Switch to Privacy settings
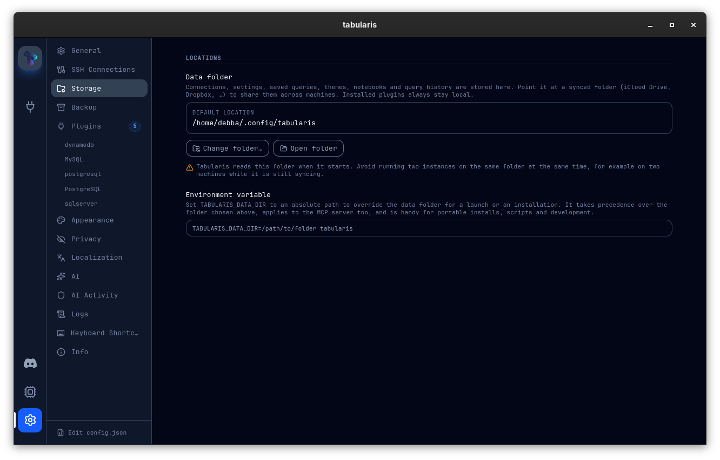The height and width of the screenshot is (460, 720). pyautogui.click(x=99, y=239)
